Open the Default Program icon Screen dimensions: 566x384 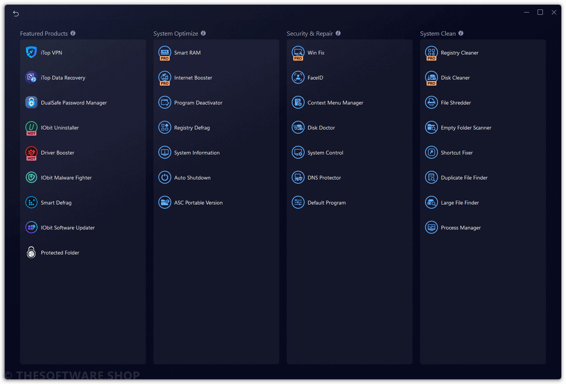(x=298, y=202)
